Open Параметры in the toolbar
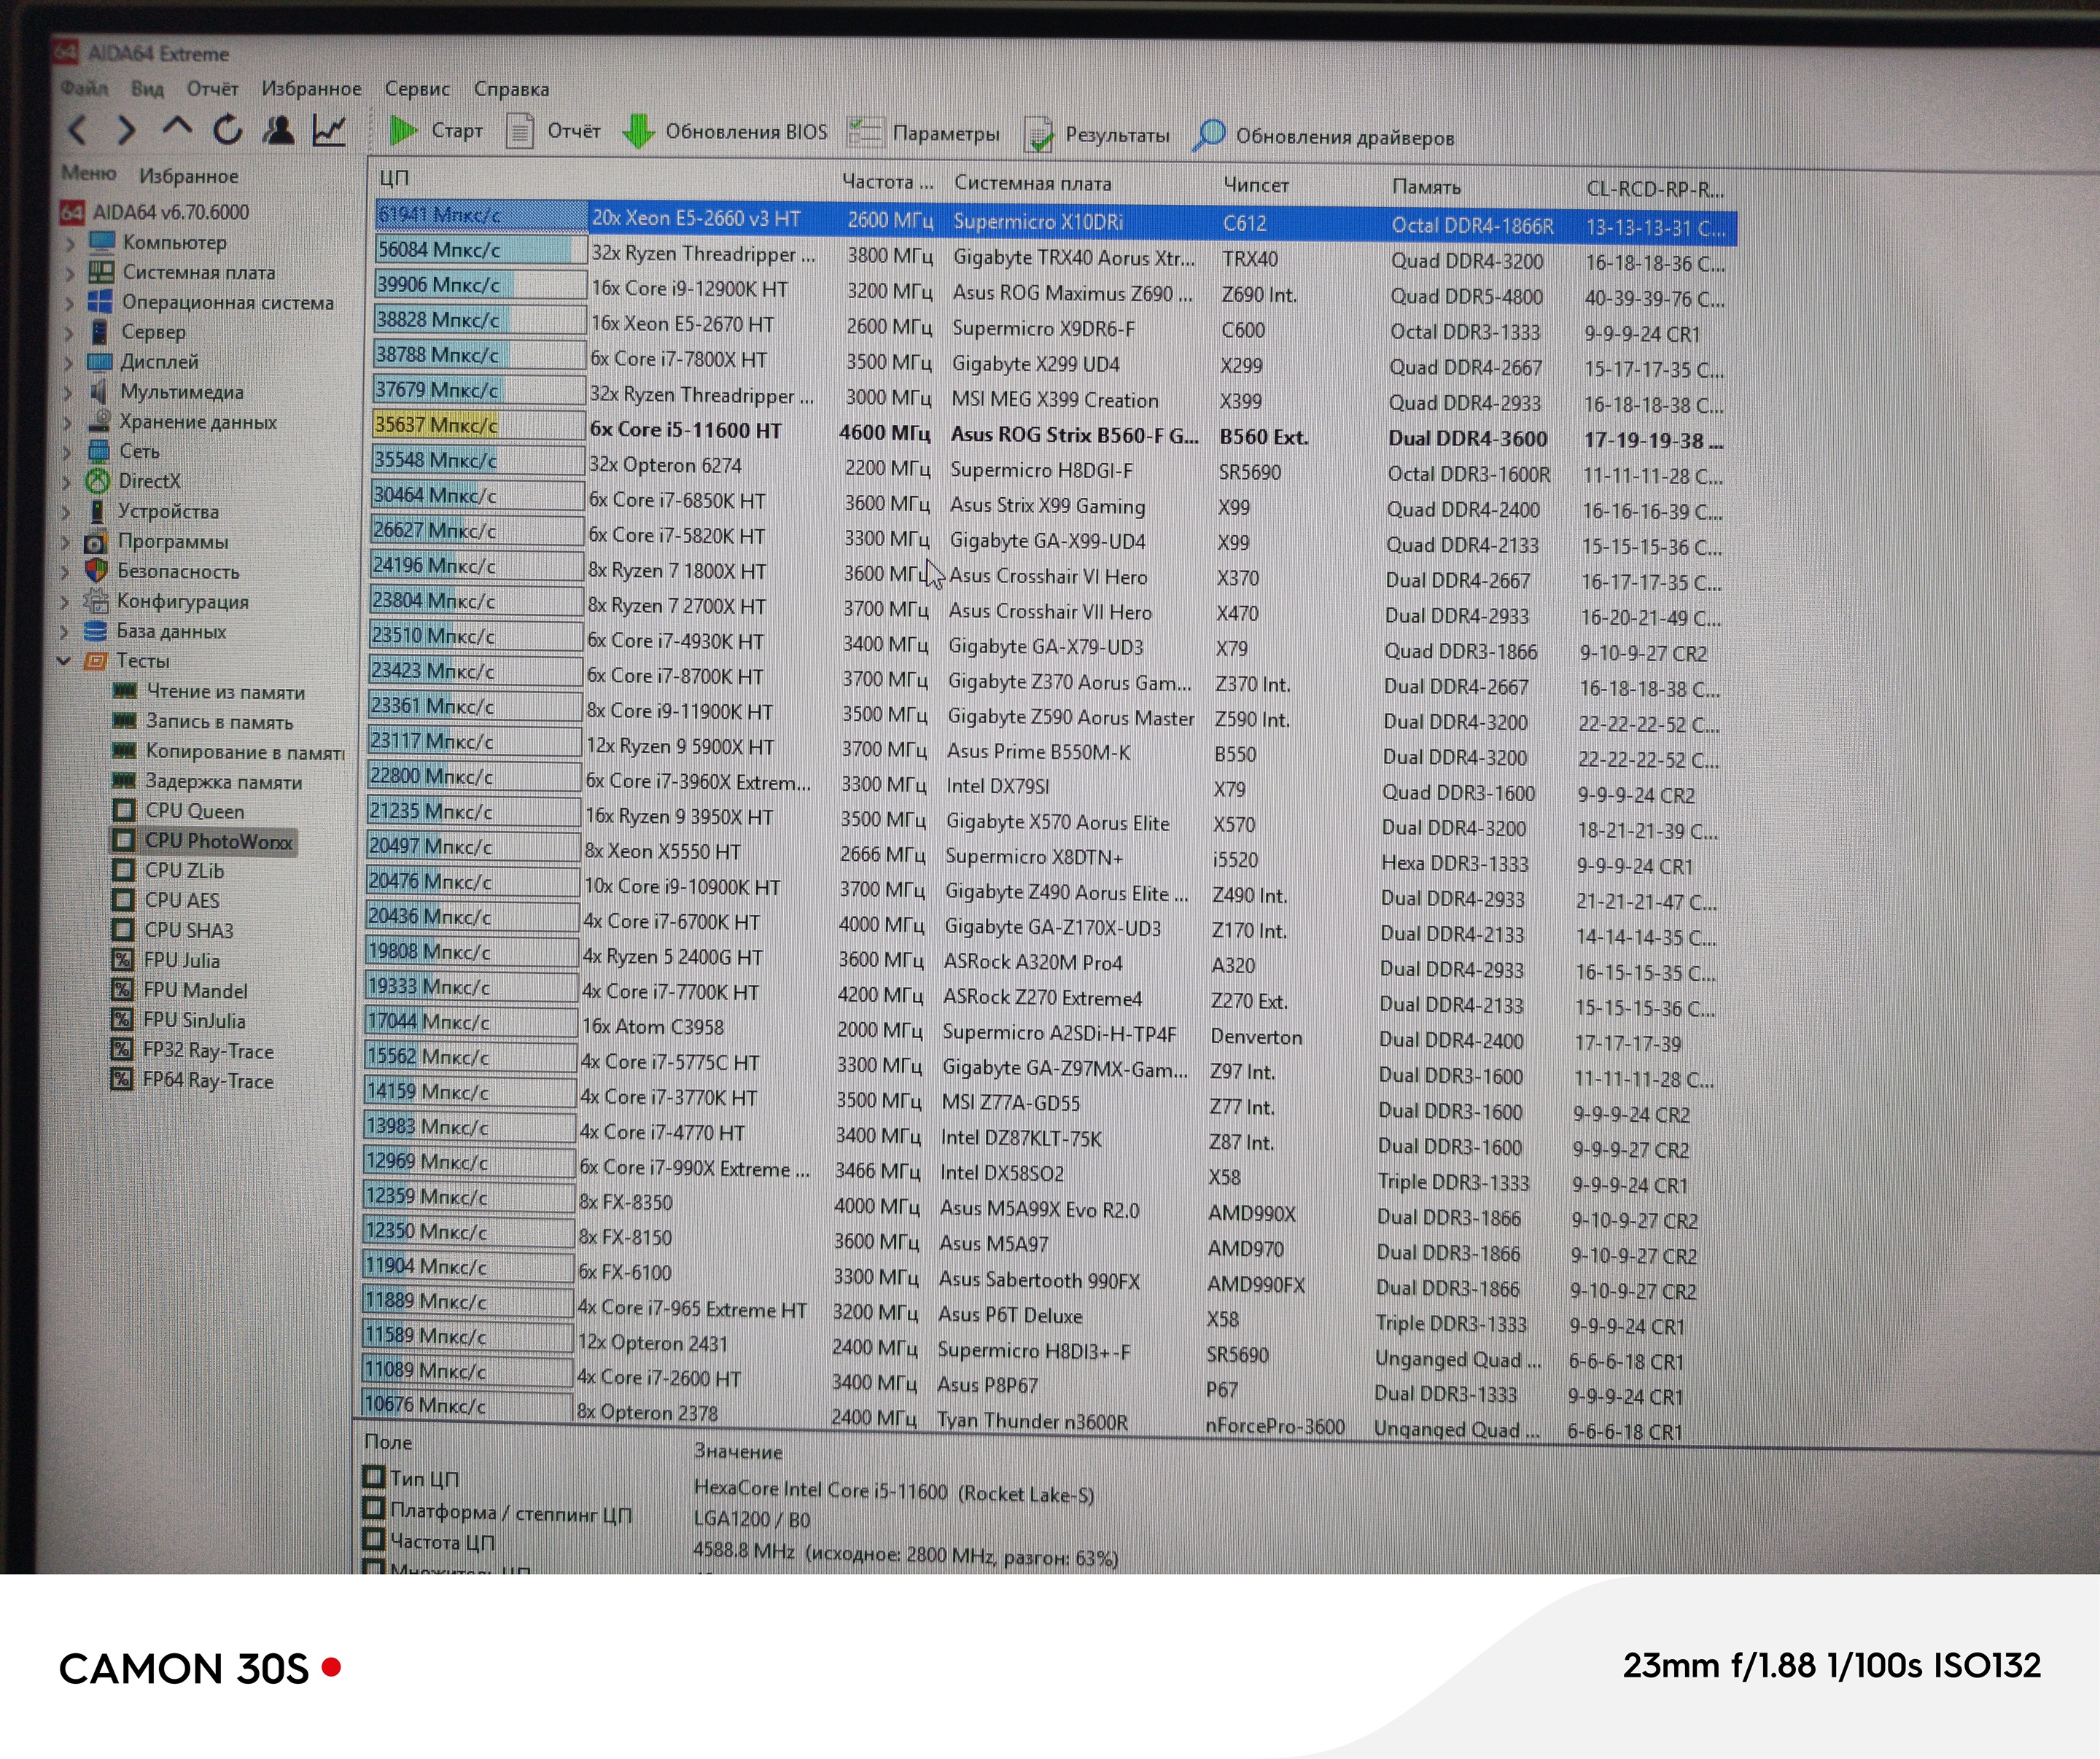This screenshot has height=1759, width=2100. [x=923, y=133]
